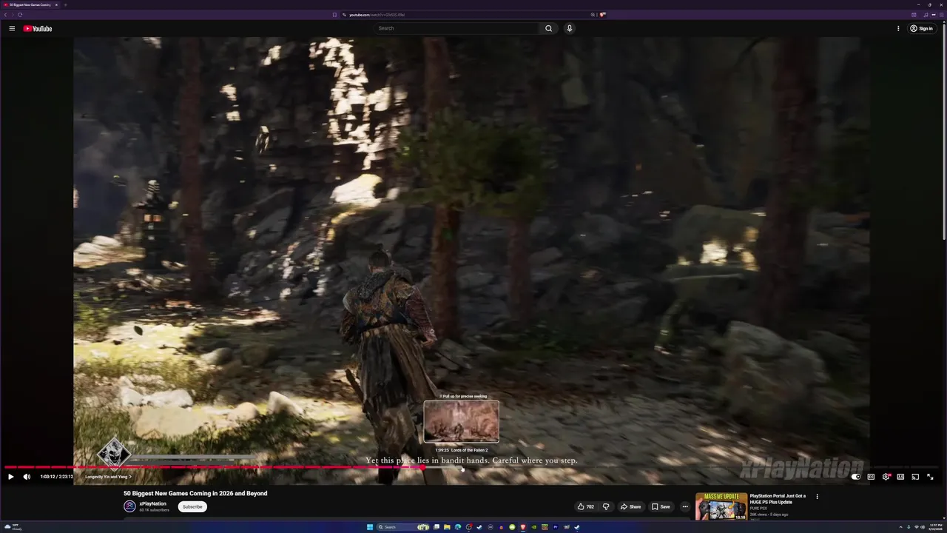Open the player settings gear
Viewport: 947px width, 533px height.
click(x=886, y=477)
